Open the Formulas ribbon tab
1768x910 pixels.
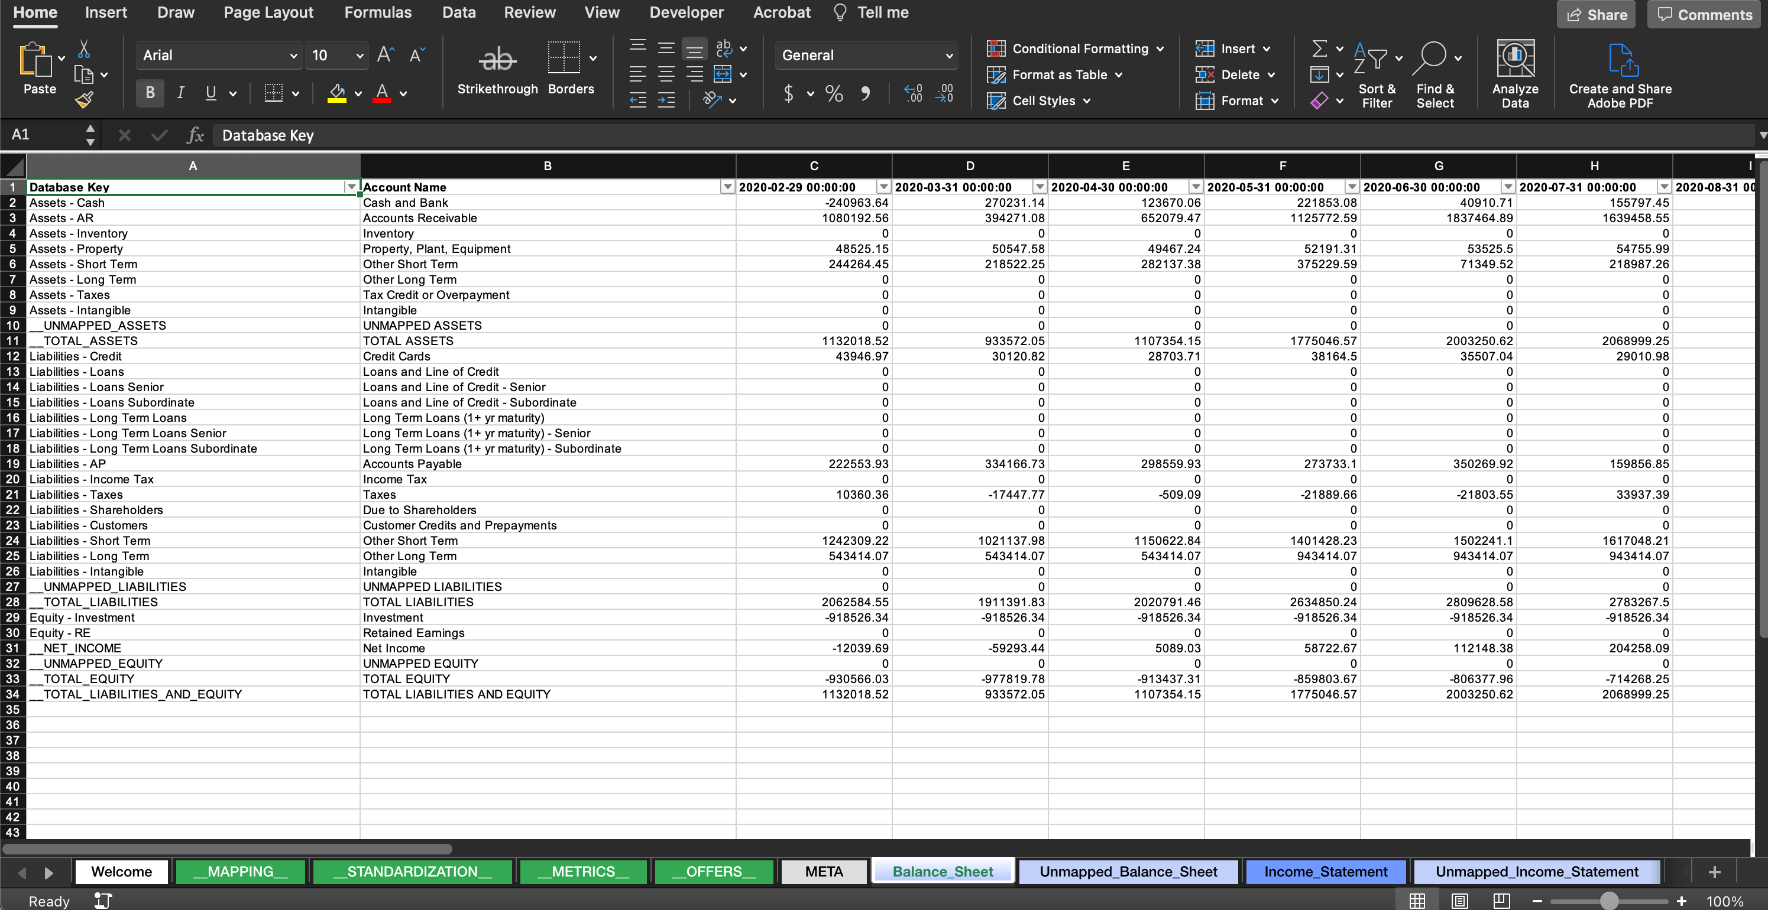point(377,12)
